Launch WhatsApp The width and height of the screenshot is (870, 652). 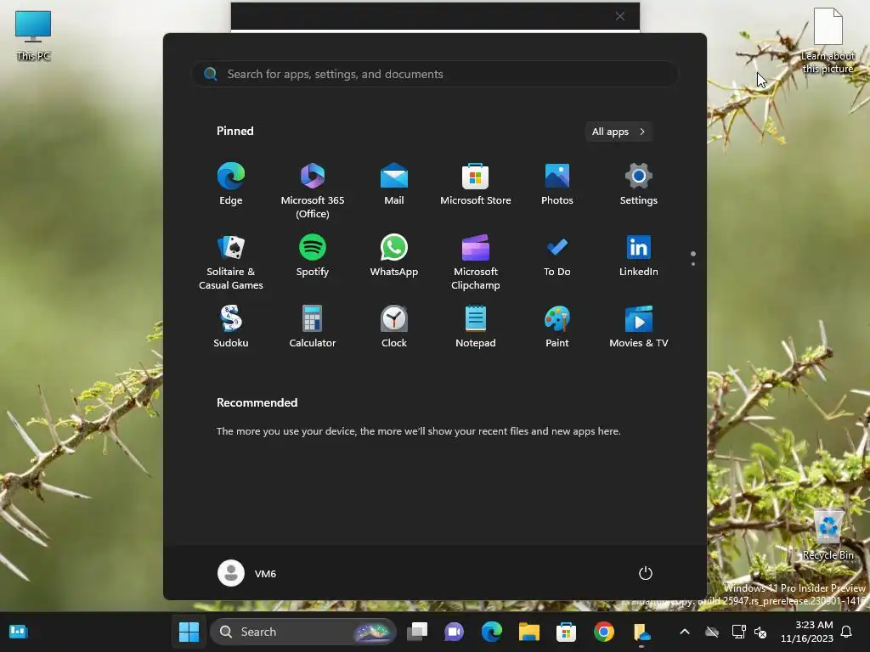[394, 256]
